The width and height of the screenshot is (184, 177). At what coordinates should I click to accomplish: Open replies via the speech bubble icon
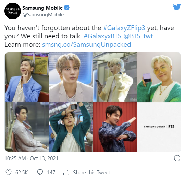40,172
